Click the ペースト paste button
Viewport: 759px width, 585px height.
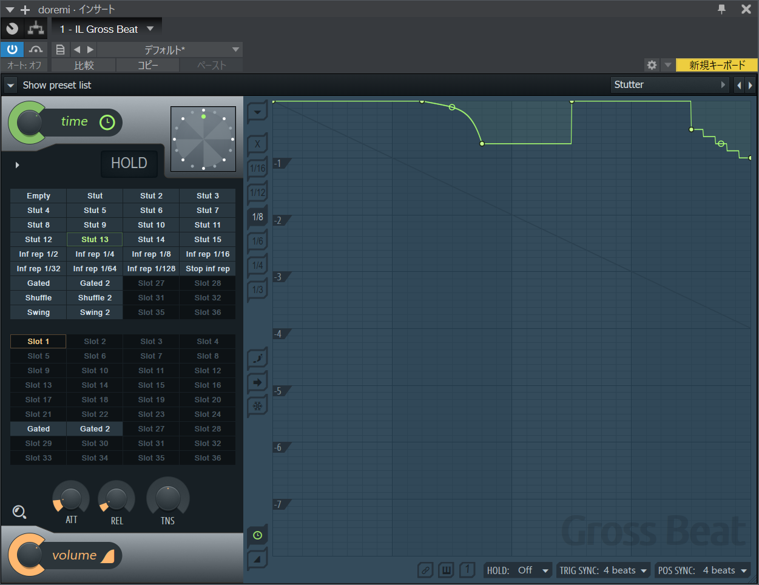tap(211, 65)
